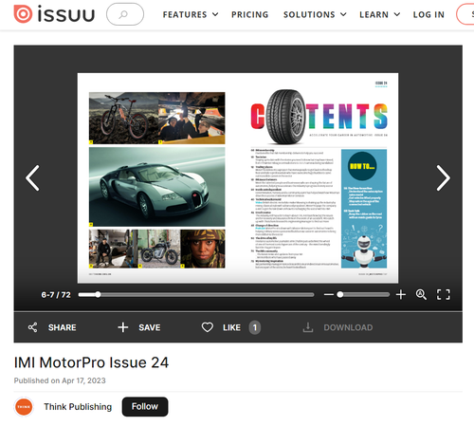Zoom in with the plus icon
The image size is (474, 426).
click(401, 294)
